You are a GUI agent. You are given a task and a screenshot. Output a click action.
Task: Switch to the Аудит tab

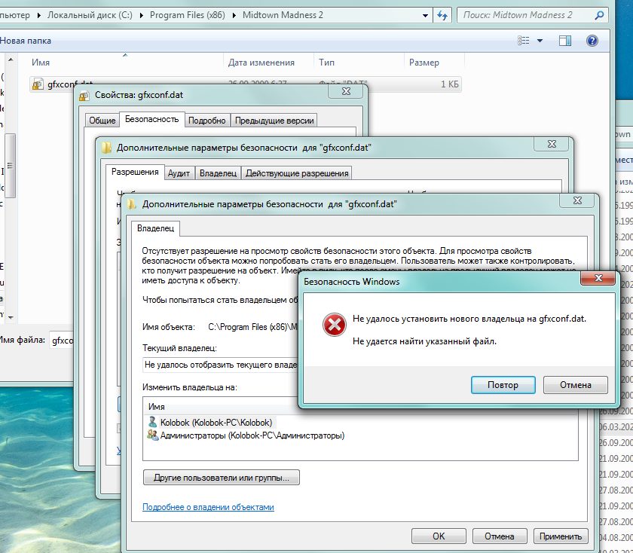coord(179,173)
